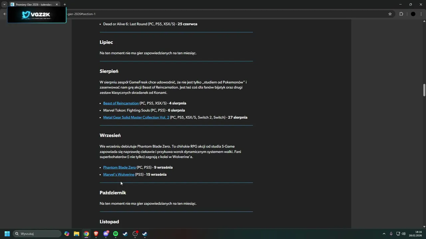Click the '4 sierpnia' release date
The image size is (426, 239).
(178, 103)
